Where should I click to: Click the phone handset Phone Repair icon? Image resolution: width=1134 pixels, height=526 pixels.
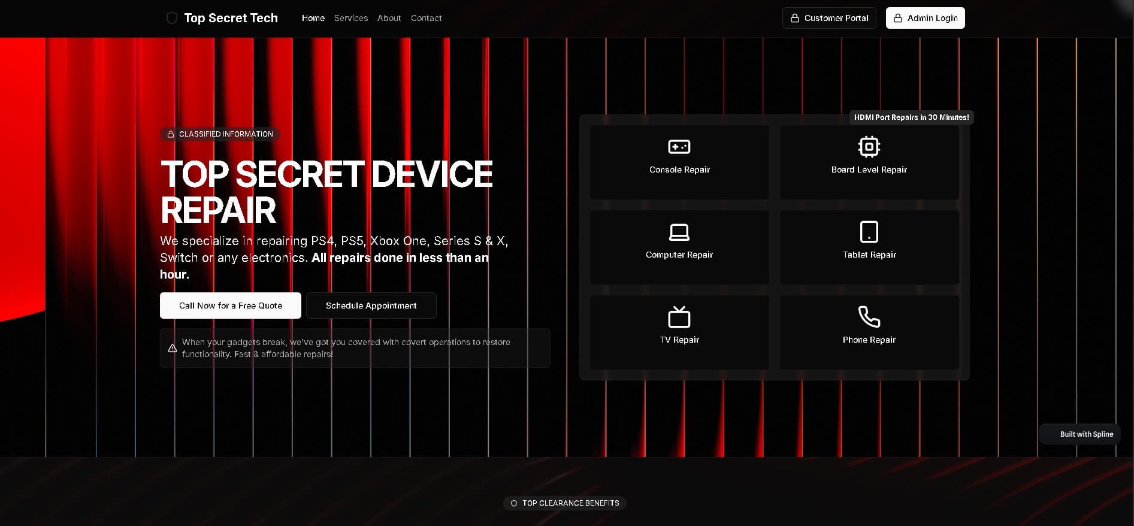point(869,317)
